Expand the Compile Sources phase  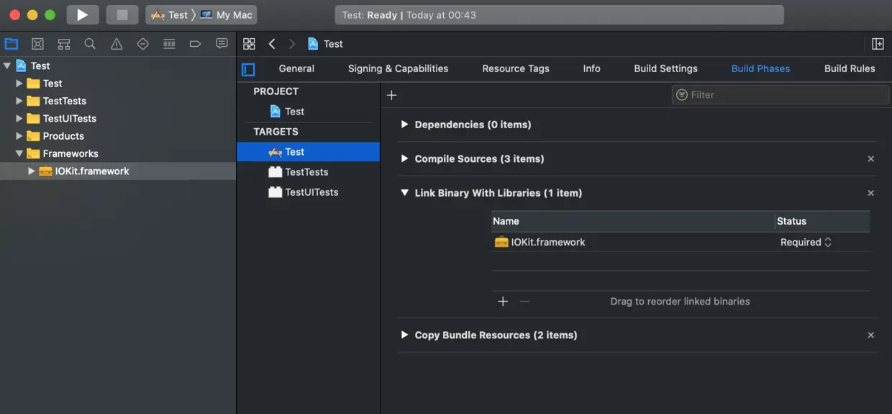(x=404, y=158)
